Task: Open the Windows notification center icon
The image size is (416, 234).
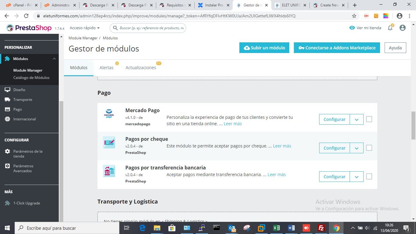Action: coord(407,228)
